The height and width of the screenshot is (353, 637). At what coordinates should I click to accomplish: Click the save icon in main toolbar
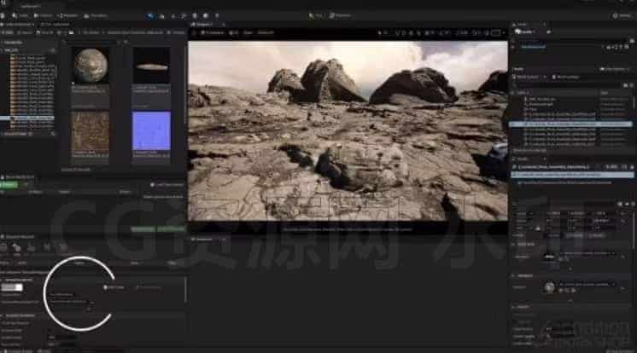[x=3, y=16]
